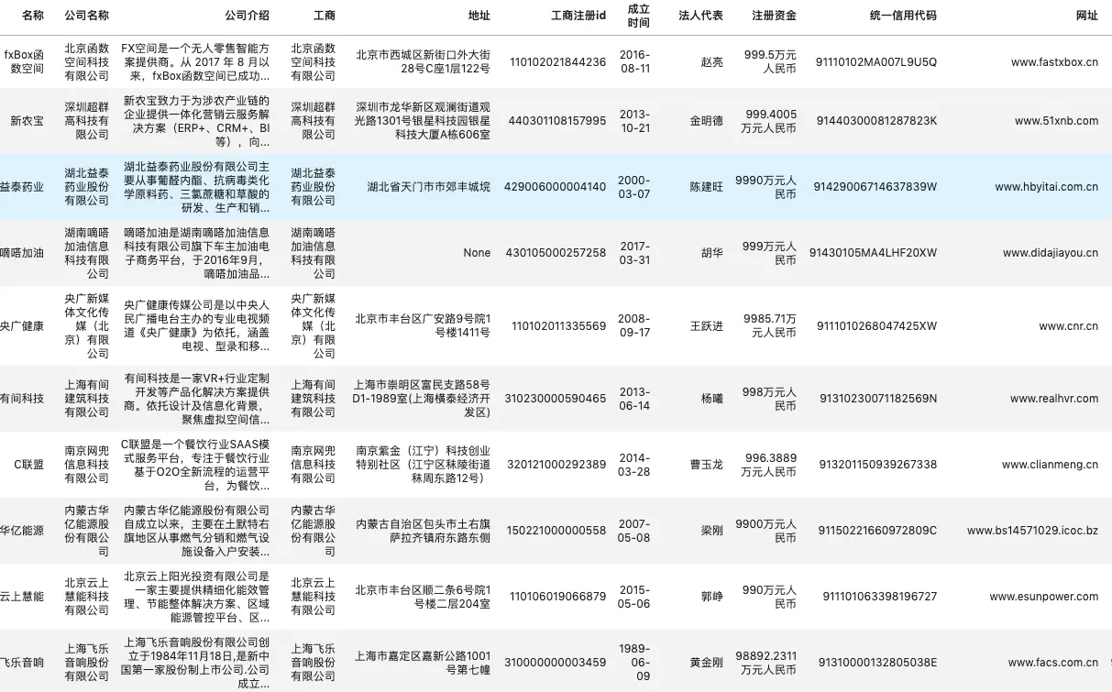The height and width of the screenshot is (692, 1112).
Task: Select the 嘀嗒加油 name cell
Action: click(22, 253)
